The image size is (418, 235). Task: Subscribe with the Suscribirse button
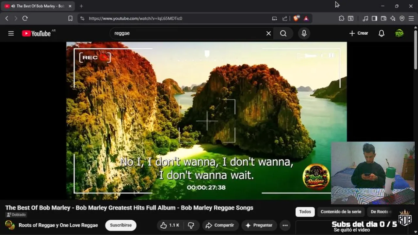(x=121, y=225)
